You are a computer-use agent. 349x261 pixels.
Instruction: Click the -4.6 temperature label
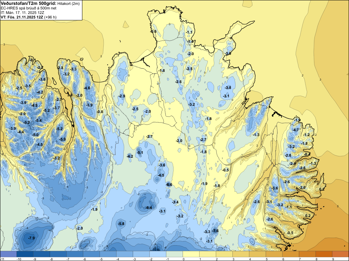click(87, 88)
